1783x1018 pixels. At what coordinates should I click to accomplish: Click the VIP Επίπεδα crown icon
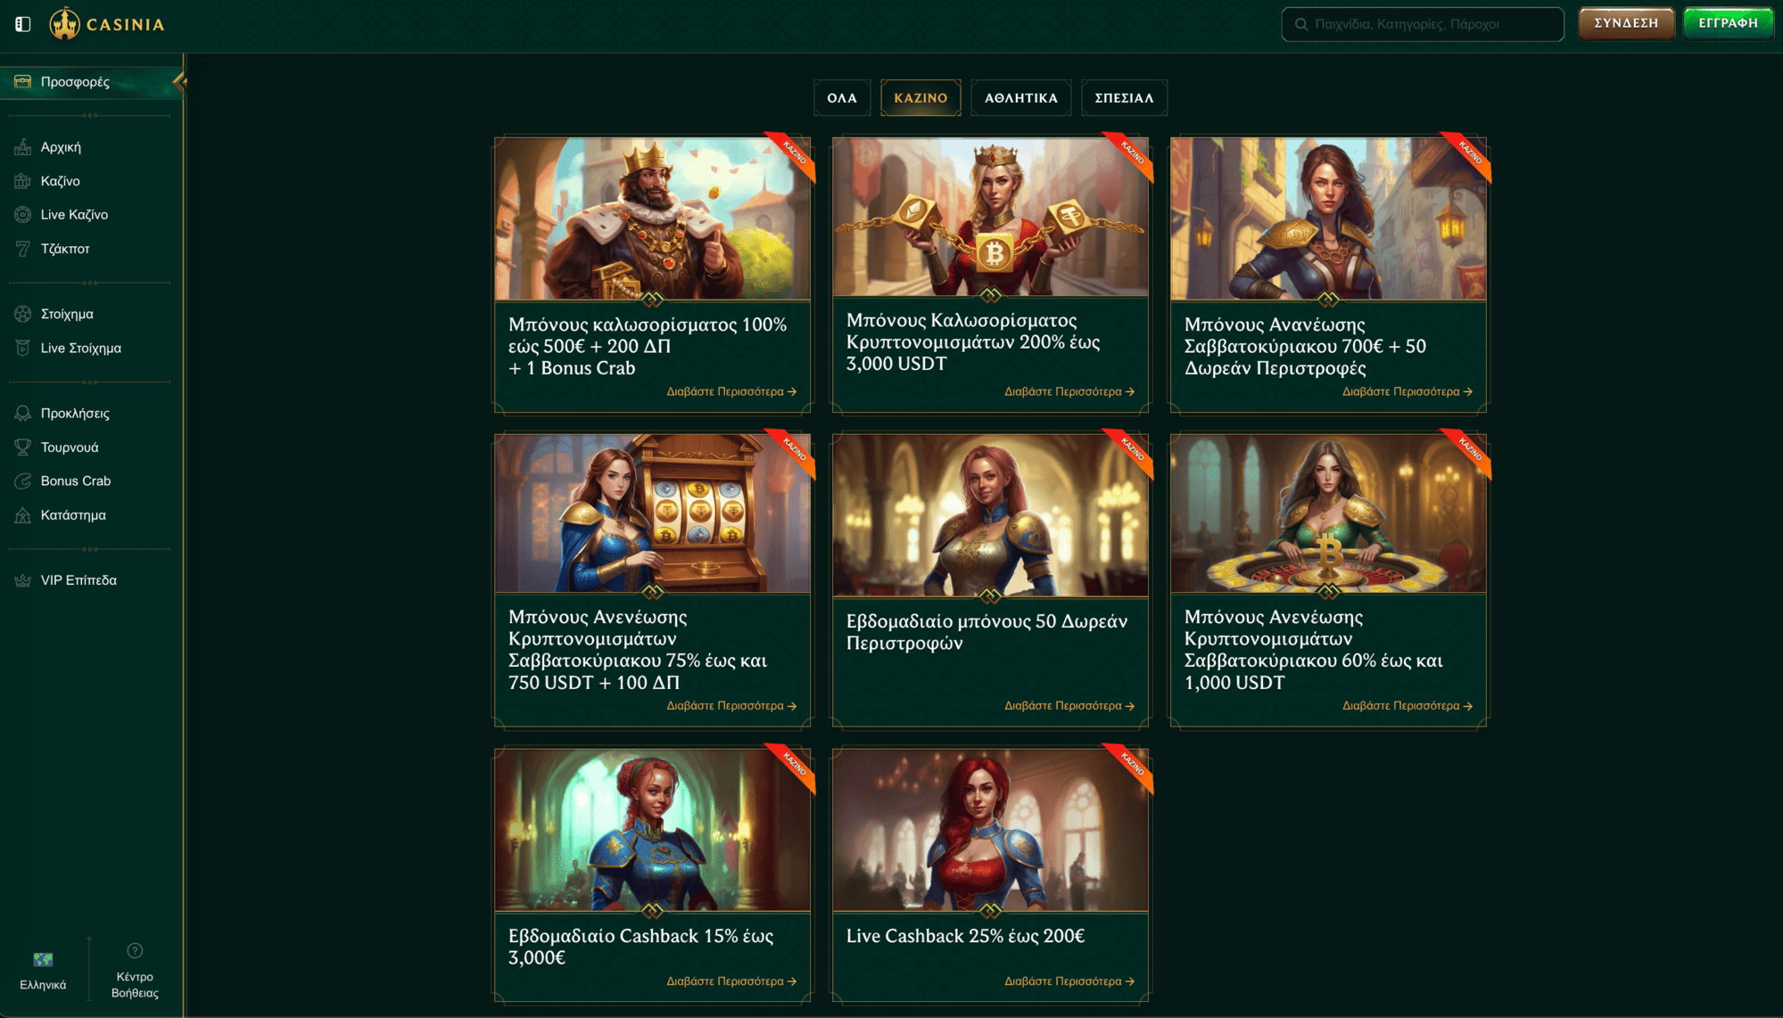click(x=23, y=580)
